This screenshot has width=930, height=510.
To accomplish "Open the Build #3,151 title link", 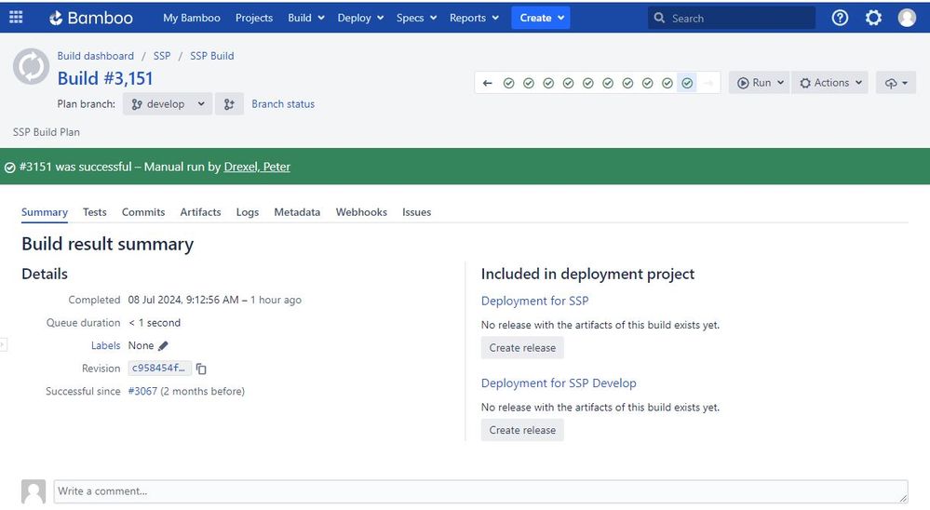I will (105, 78).
